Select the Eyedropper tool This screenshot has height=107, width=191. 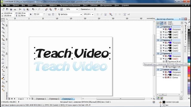(x=3, y=78)
